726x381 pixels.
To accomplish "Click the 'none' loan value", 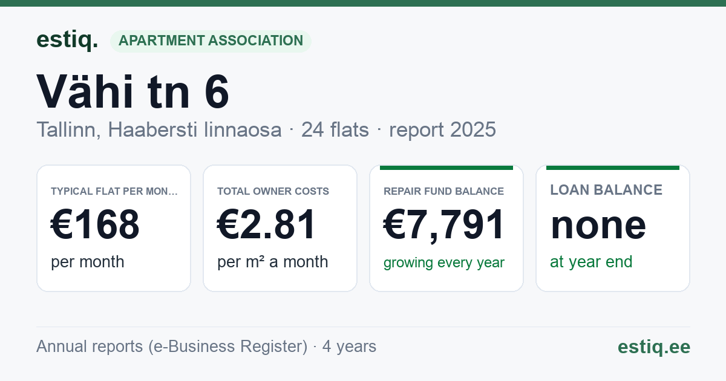I will (598, 224).
